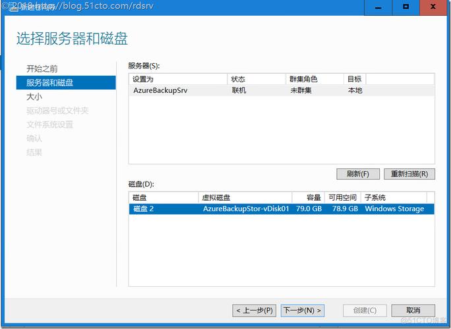Sort servers by 设置为 column header
Image resolution: width=451 pixels, height=329 pixels.
tap(178, 79)
